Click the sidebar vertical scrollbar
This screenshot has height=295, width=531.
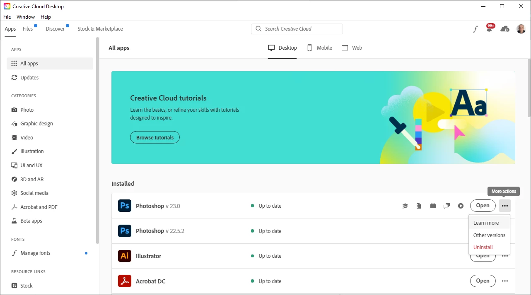point(98,141)
